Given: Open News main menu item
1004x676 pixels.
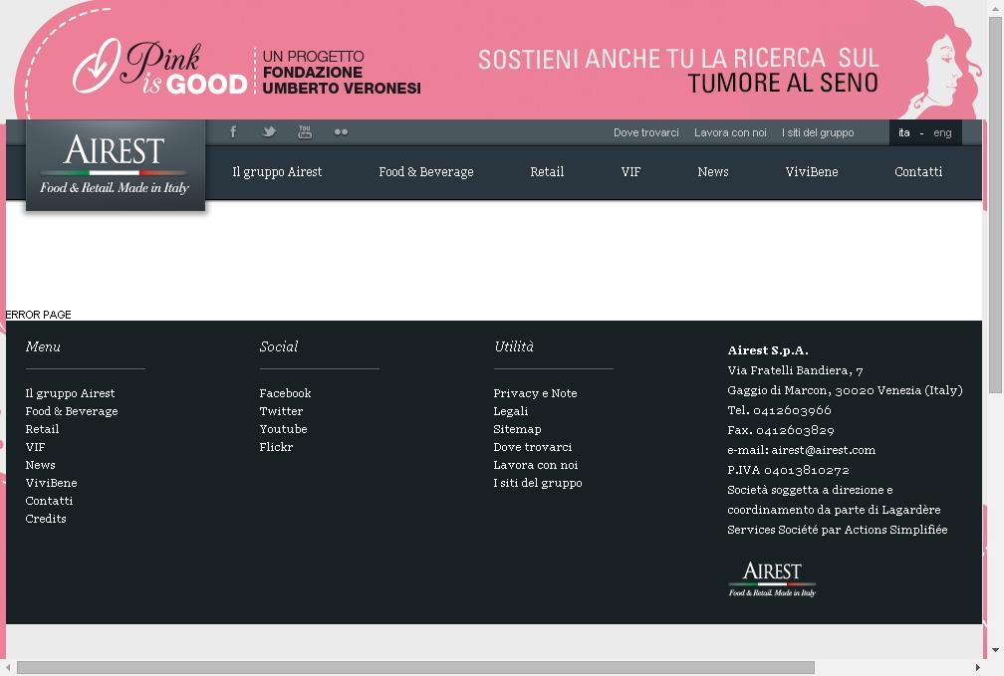Looking at the screenshot, I should pos(713,171).
